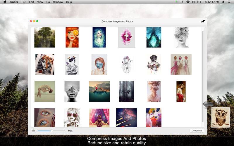
Task: Click the user account icon
Action: tap(223, 2)
